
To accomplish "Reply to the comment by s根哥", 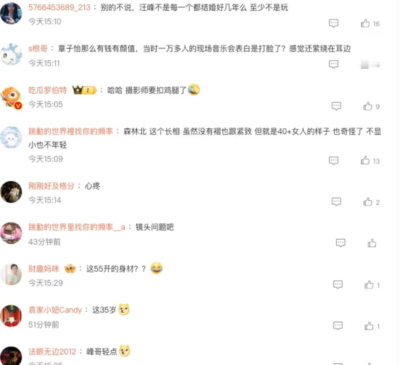I will tap(334, 64).
